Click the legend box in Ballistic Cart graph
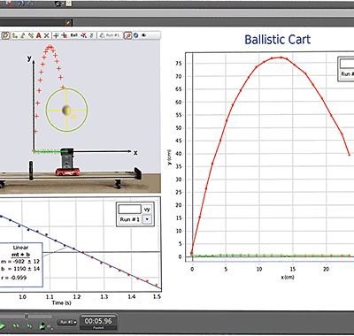Image resolution: width=354 pixels, height=336 pixels. tap(346, 69)
